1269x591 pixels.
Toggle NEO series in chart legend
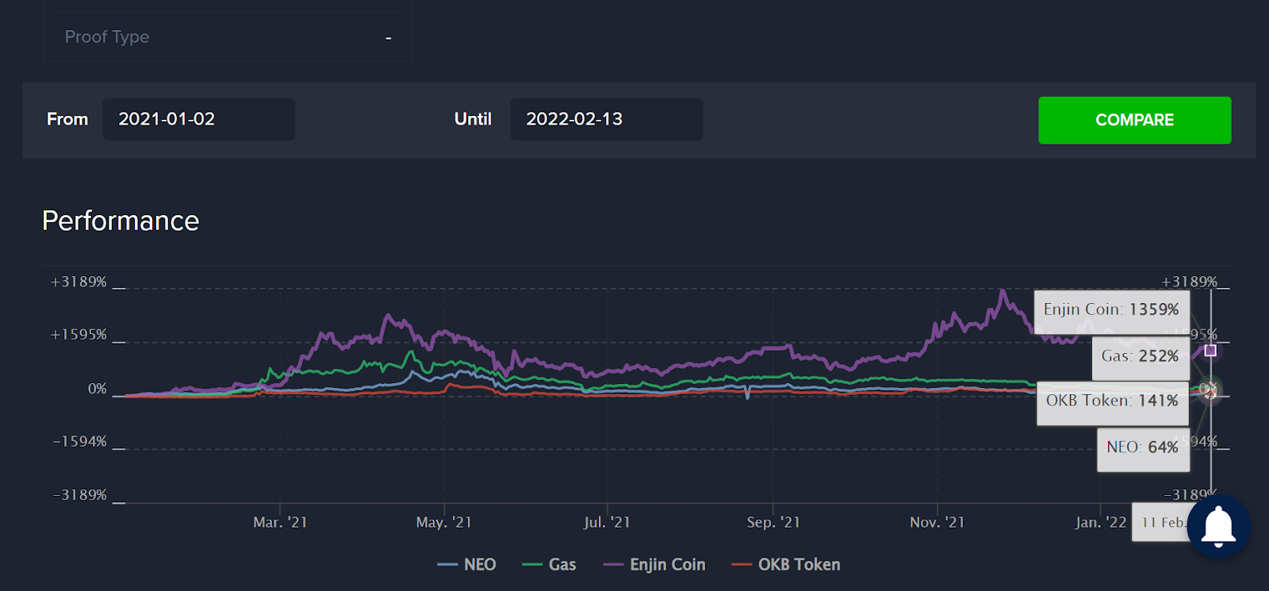click(x=467, y=565)
